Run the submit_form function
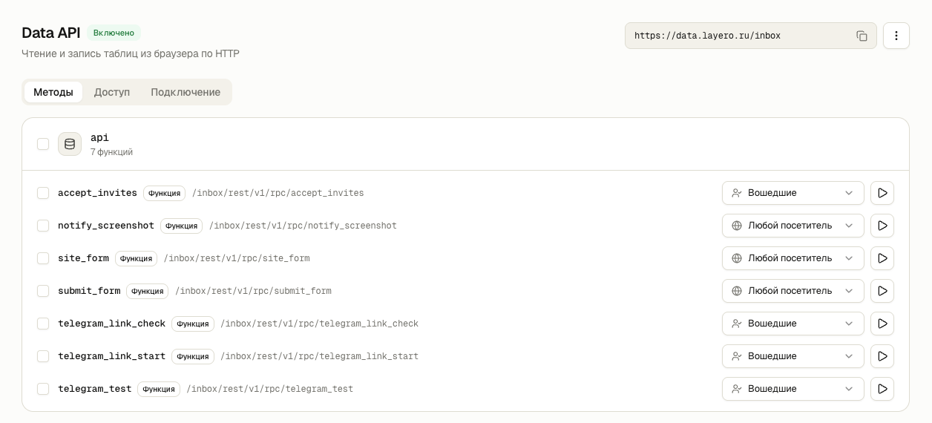 click(882, 291)
